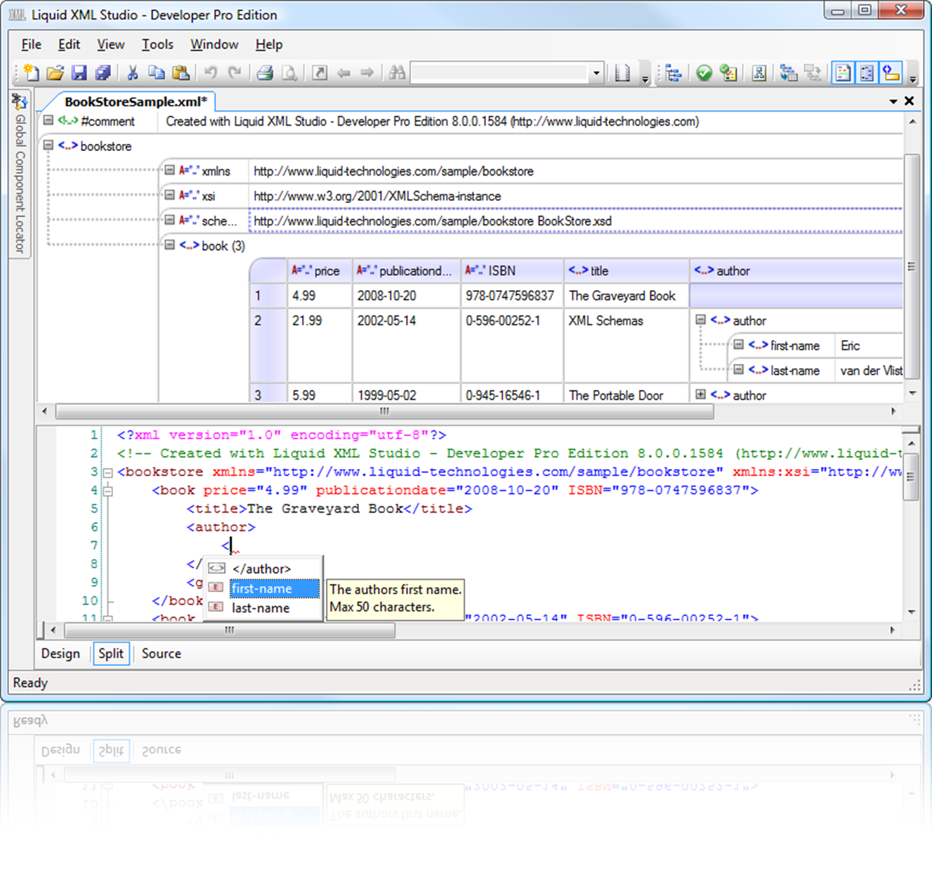Click the Copy icon in toolbar

click(156, 72)
